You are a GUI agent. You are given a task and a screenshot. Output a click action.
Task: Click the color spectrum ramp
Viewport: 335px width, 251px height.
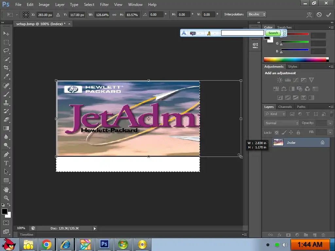[x=296, y=59]
